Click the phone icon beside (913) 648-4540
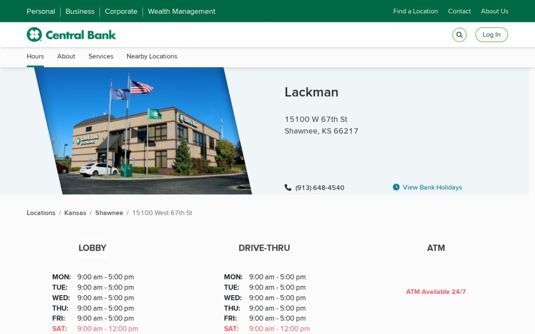 (288, 187)
